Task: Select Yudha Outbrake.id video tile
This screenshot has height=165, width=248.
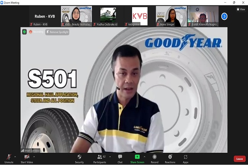Action: point(108,16)
